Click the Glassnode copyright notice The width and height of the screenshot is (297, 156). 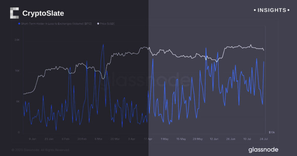[x=41, y=149]
